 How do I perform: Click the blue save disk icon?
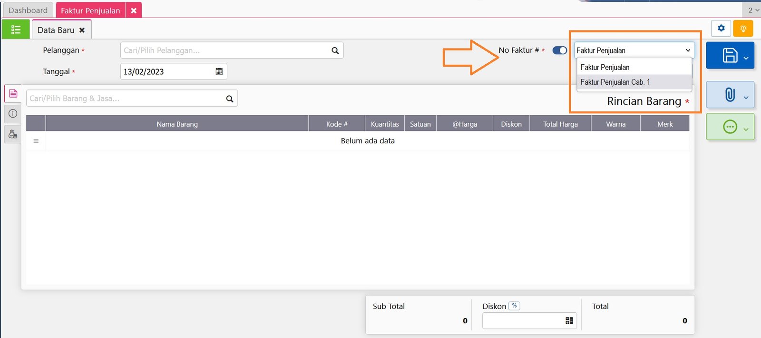730,56
